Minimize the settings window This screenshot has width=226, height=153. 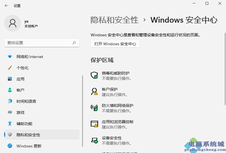(x=194, y=3)
